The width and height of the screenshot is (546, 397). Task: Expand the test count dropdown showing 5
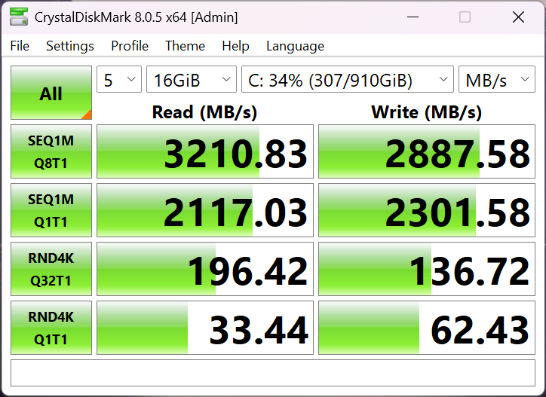click(119, 79)
